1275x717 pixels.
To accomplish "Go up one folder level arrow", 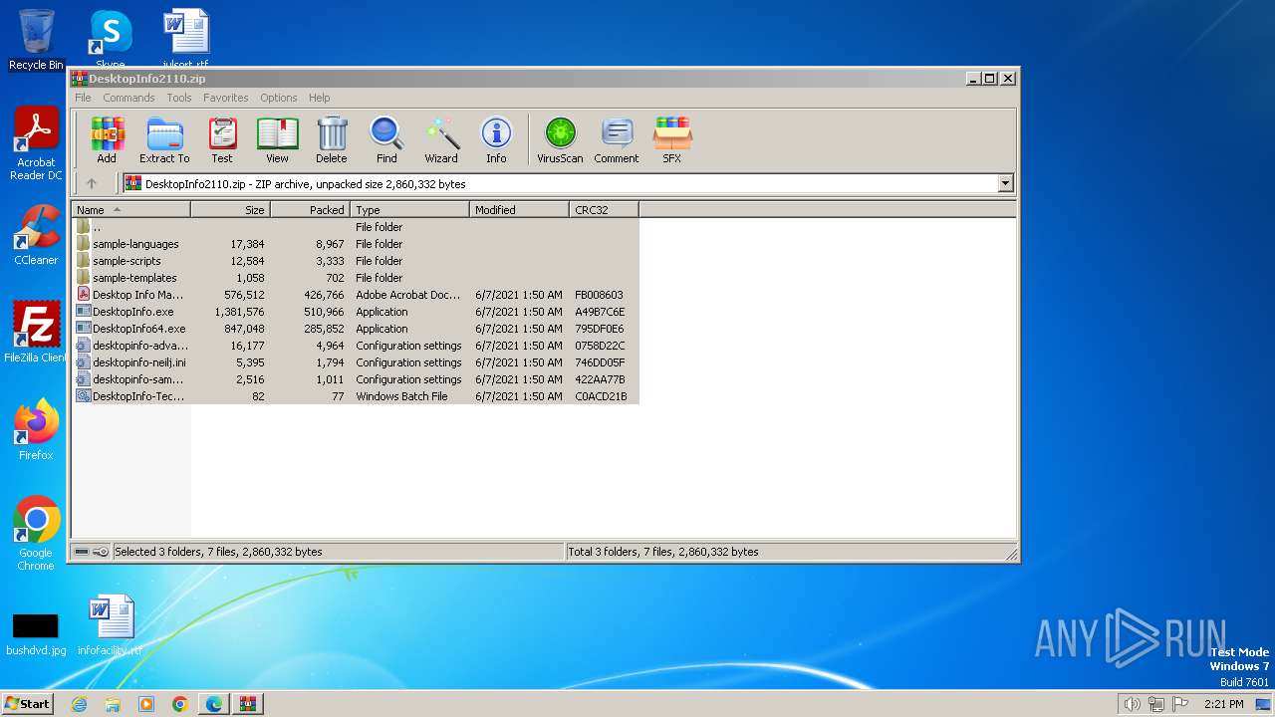I will click(x=92, y=183).
